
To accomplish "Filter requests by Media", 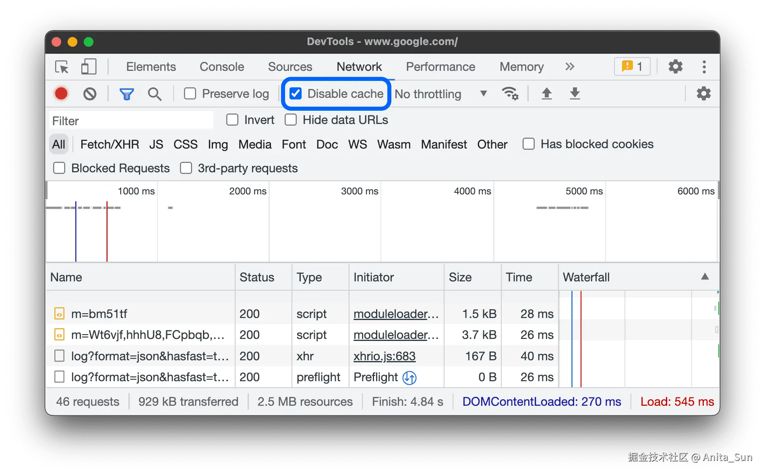I will (255, 145).
